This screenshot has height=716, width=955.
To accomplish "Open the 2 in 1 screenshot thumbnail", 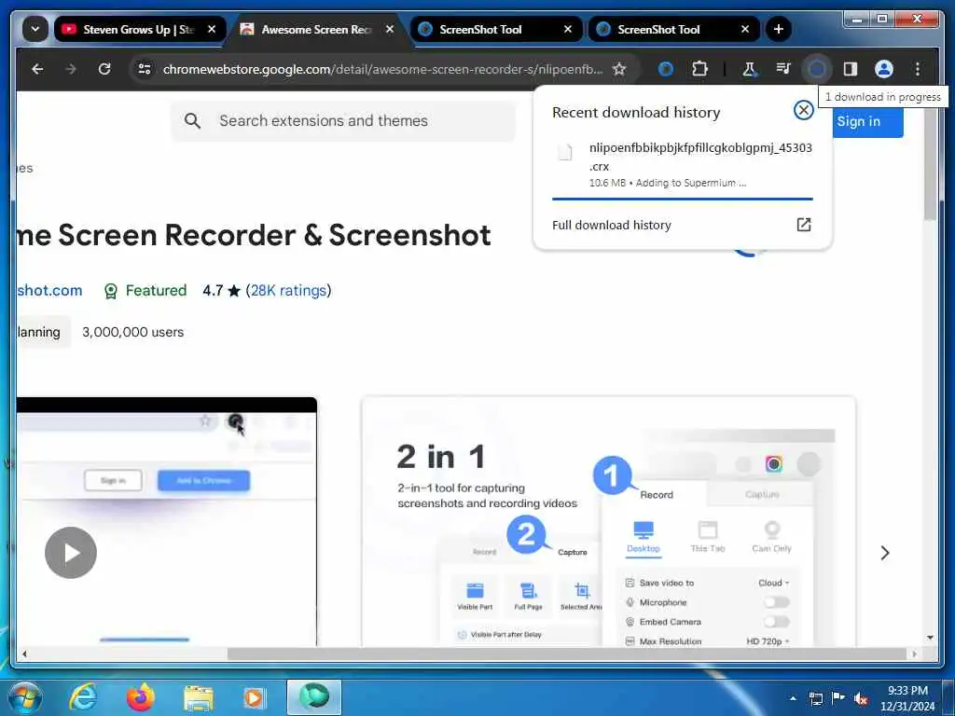I will pyautogui.click(x=608, y=522).
